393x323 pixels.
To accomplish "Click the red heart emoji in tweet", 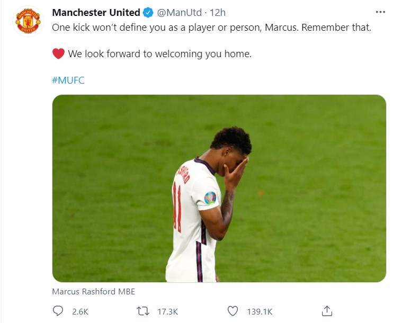I will coord(58,53).
